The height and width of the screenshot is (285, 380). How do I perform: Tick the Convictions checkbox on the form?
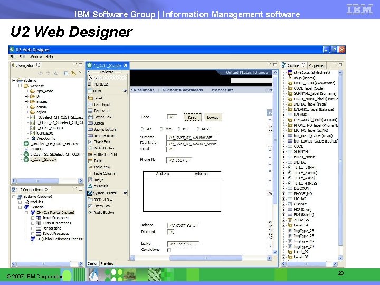point(169,250)
